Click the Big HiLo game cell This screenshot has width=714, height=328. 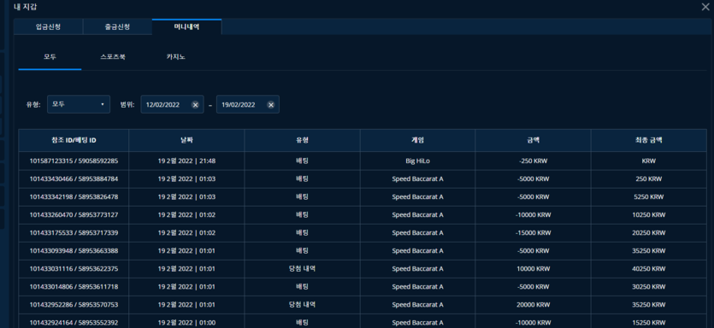pos(417,161)
